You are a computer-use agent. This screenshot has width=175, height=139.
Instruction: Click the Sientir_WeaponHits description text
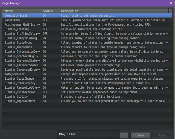click(103, 47)
